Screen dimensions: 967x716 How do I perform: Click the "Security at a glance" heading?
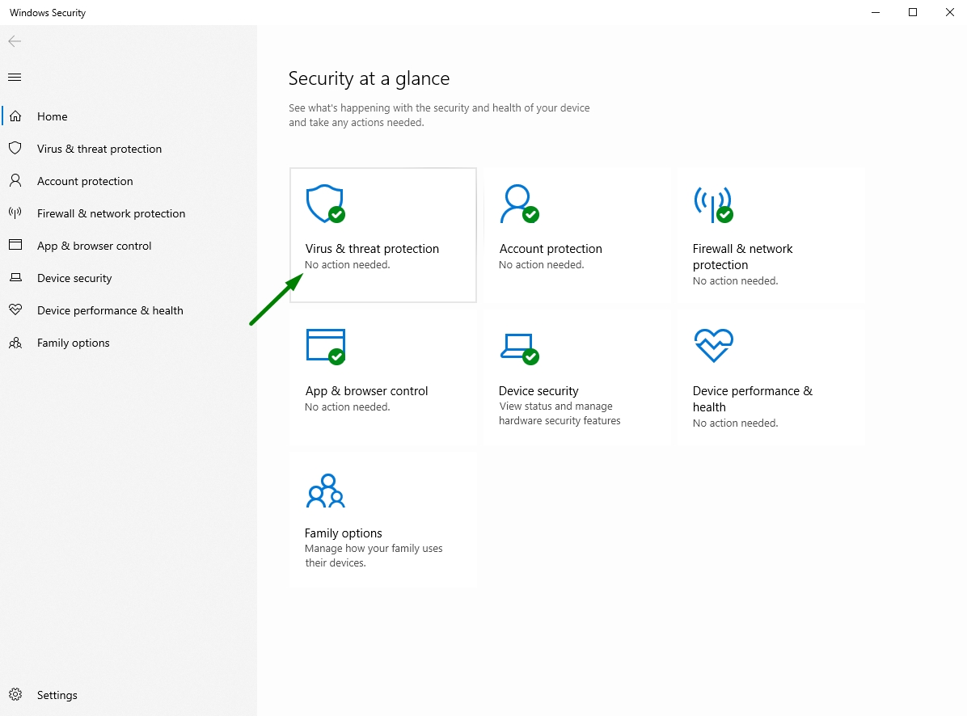[369, 79]
